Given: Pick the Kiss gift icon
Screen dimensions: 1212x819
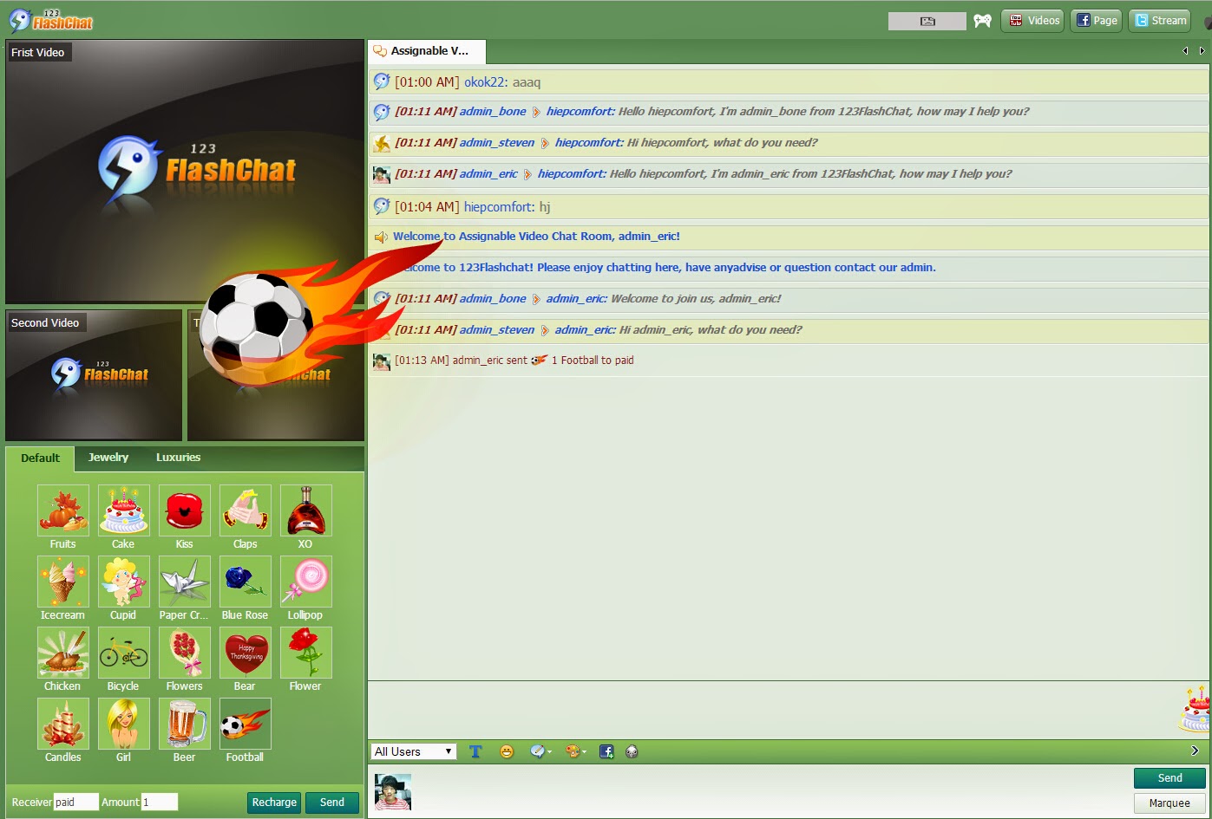Looking at the screenshot, I should 184,510.
